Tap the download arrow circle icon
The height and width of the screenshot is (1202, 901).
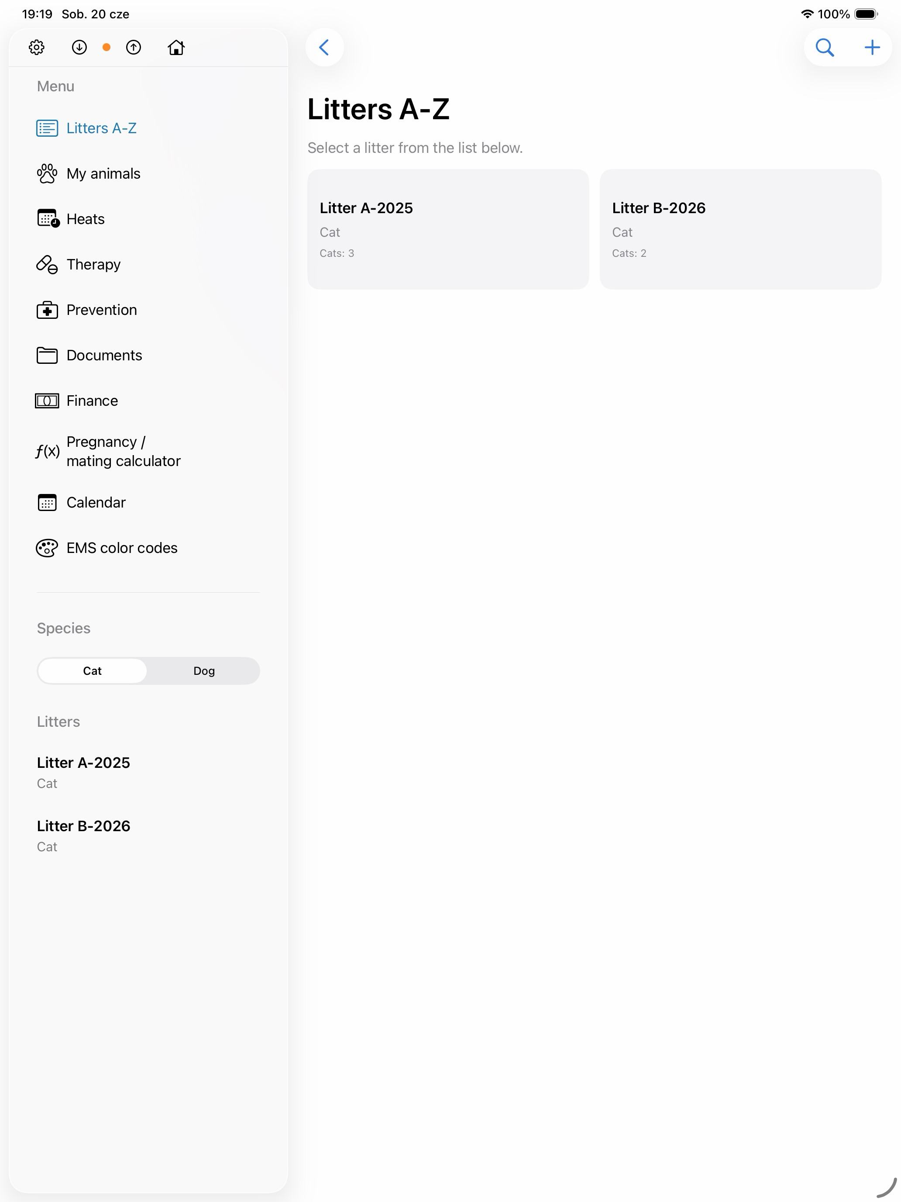(79, 47)
